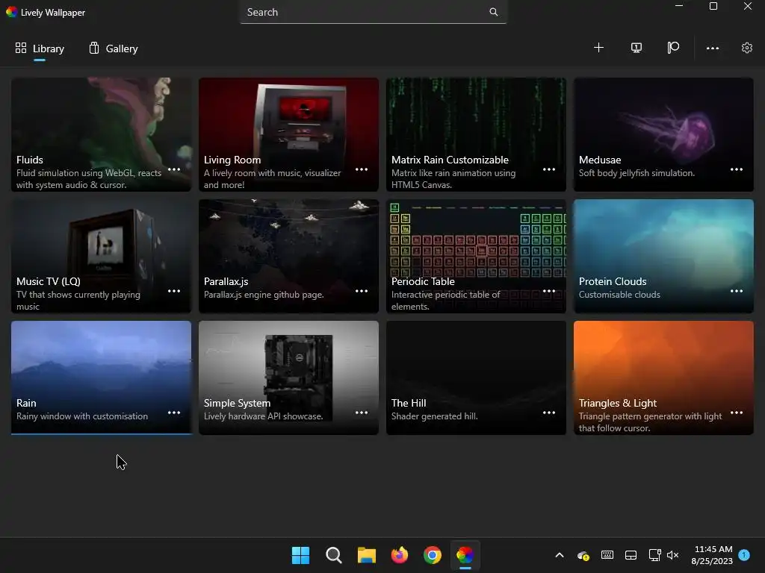Screen dimensions: 765x573
Task: Show hidden system tray icons
Action: point(560,555)
